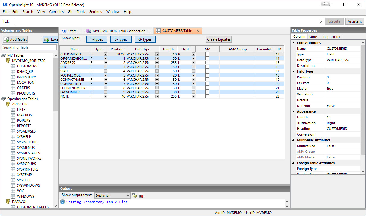Screen dimensions: 366x216
Task: Toggle the MV checkbox for CUSTOMERID
Action: point(207,54)
